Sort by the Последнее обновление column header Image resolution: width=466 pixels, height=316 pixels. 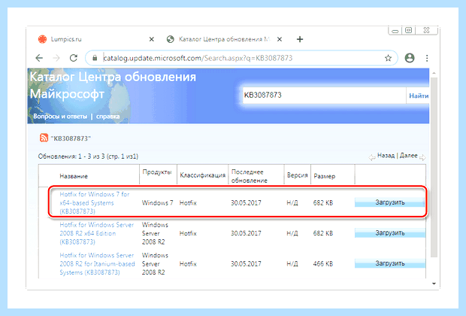(250, 176)
